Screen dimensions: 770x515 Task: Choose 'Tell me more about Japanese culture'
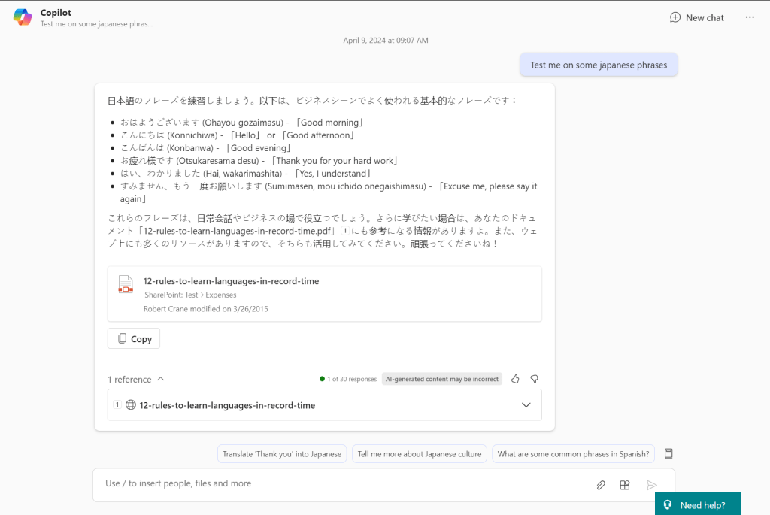coord(419,454)
